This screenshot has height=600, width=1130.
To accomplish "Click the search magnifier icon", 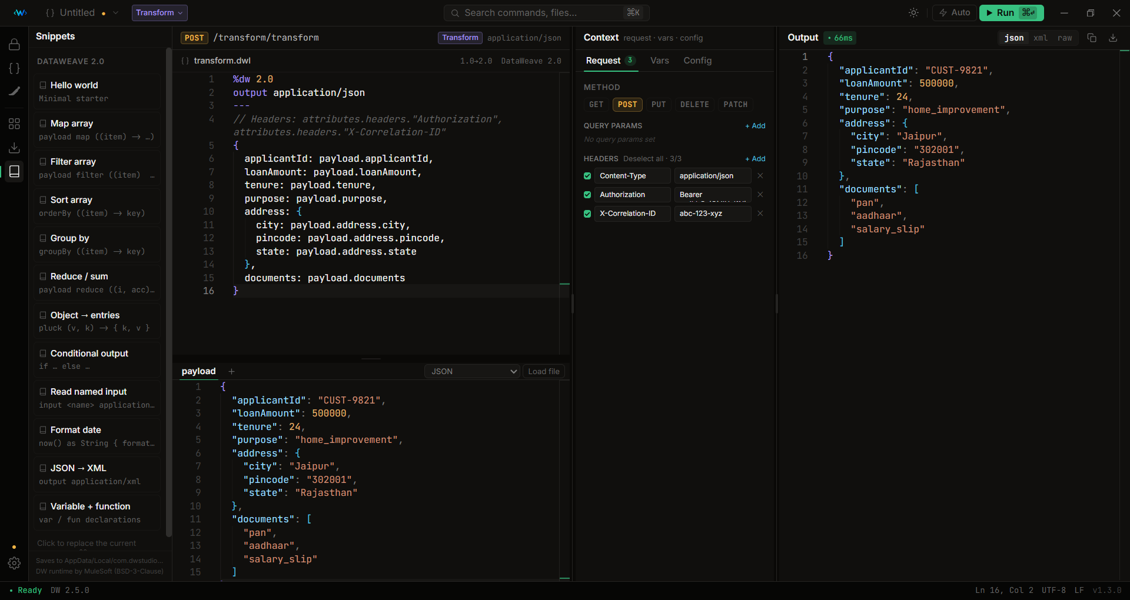I will click(x=455, y=13).
